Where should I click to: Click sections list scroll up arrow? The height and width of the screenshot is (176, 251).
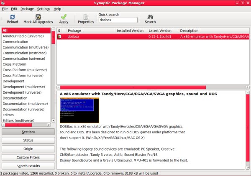pos(53,29)
